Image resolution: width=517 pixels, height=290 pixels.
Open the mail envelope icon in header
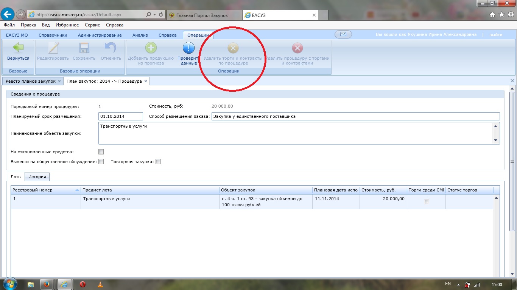(343, 34)
